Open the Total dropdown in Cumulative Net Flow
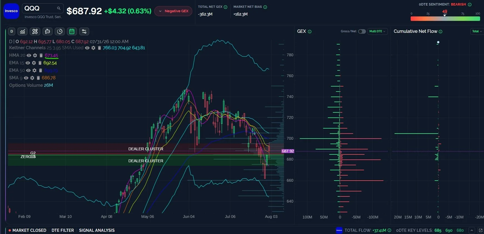This screenshot has height=234, width=484. click(x=477, y=31)
